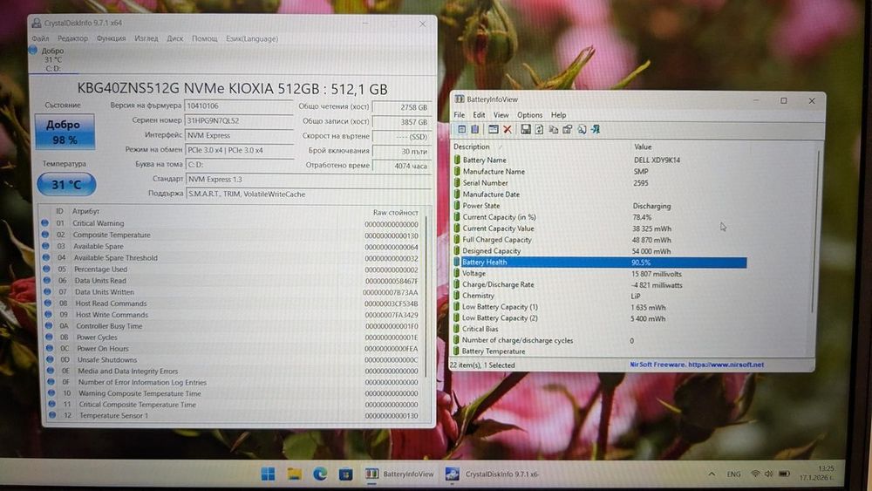Open File Explorer from the taskbar
Image resolution: width=872 pixels, height=491 pixels.
pos(294,474)
